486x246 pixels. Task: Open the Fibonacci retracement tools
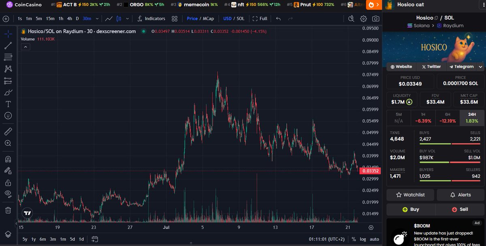pos(8,57)
